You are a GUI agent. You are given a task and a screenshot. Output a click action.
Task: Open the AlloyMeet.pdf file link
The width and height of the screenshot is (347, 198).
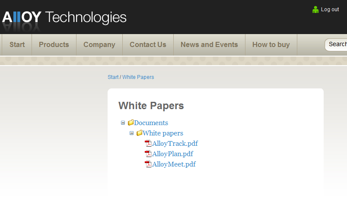[x=174, y=164]
